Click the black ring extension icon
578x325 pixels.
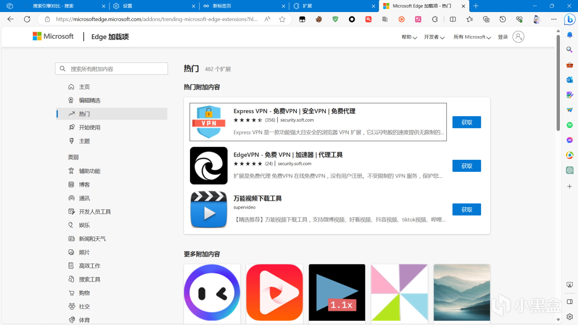point(352,19)
